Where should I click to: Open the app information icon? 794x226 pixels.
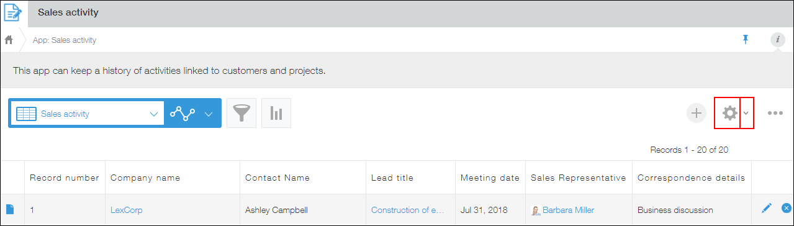pos(777,40)
